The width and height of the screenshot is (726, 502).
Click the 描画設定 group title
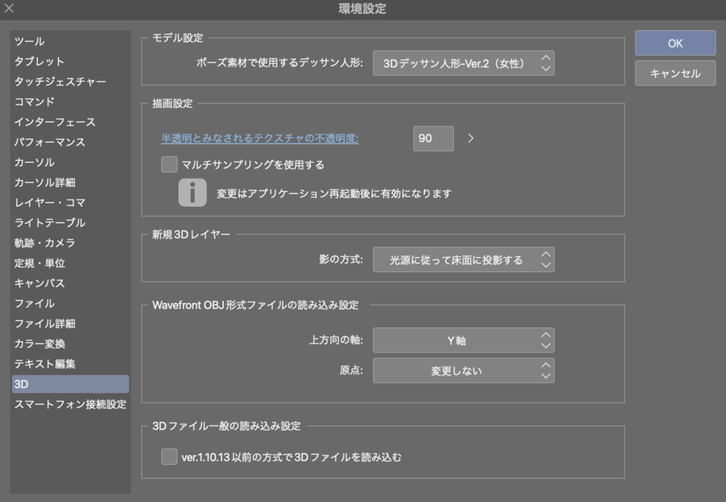pyautogui.click(x=172, y=103)
